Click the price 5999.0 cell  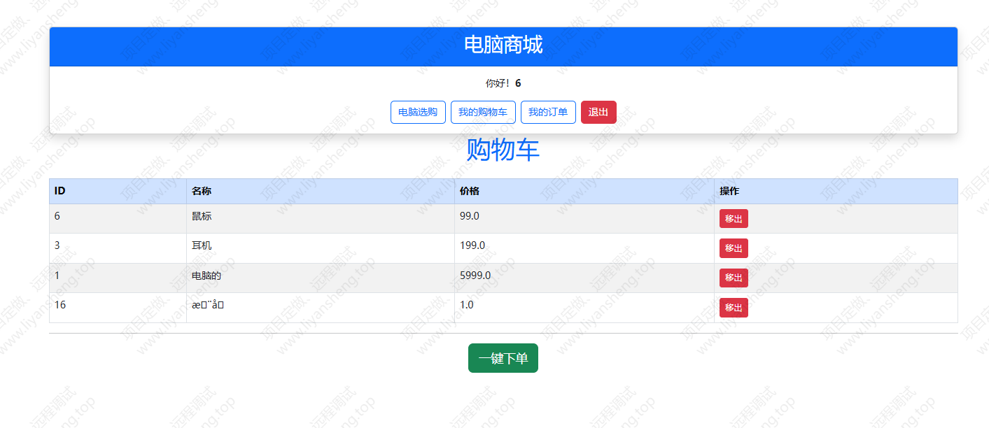click(584, 278)
